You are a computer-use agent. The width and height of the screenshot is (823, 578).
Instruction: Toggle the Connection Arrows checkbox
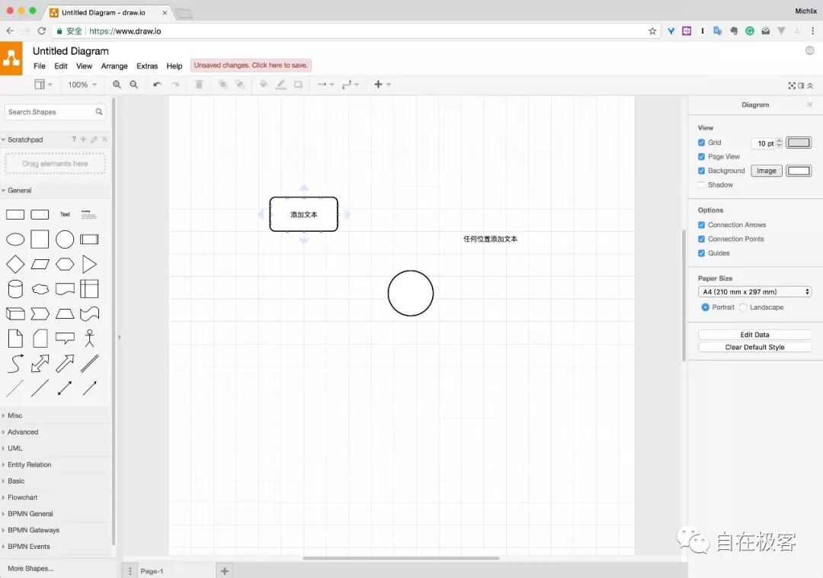701,225
